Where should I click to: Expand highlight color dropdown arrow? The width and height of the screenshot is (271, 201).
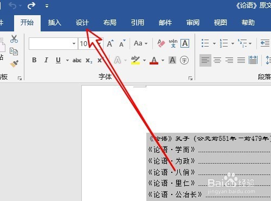(144, 60)
